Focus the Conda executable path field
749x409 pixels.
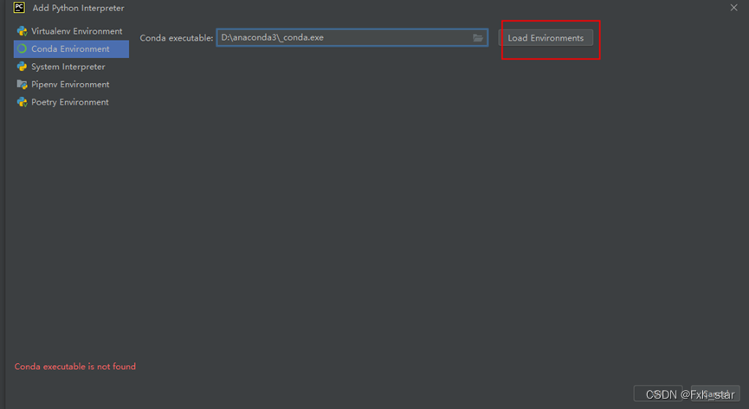352,38
